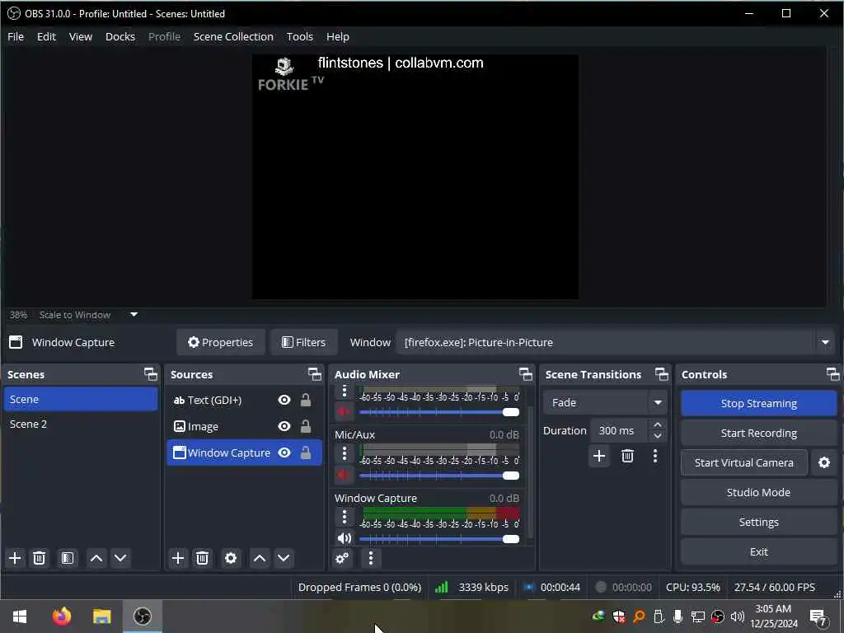The height and width of the screenshot is (633, 844).
Task: Adjust Window Capture volume slider
Action: pos(438,539)
